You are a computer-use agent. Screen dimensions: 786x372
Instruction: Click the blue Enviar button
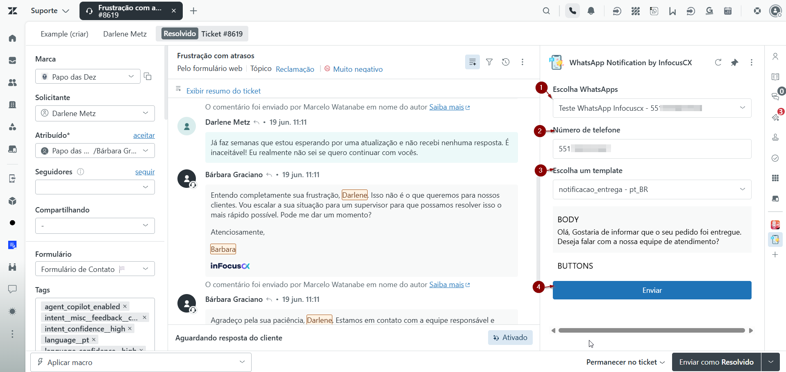click(652, 290)
